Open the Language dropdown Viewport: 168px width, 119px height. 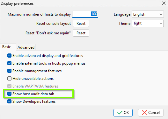point(148,14)
